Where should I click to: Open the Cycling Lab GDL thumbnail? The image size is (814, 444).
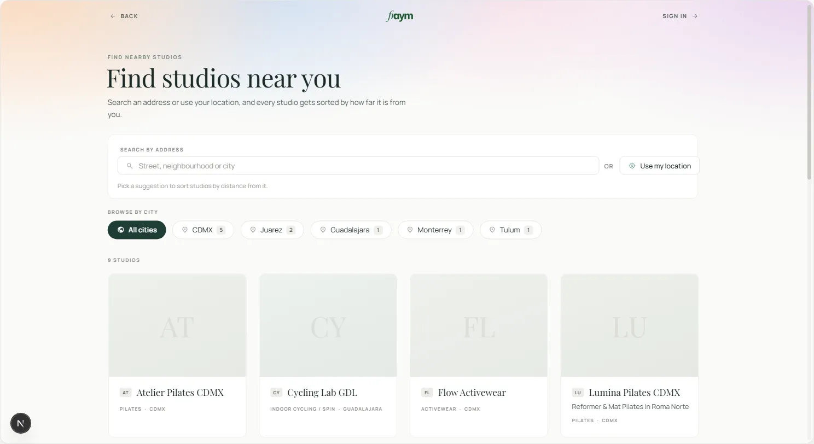point(328,325)
